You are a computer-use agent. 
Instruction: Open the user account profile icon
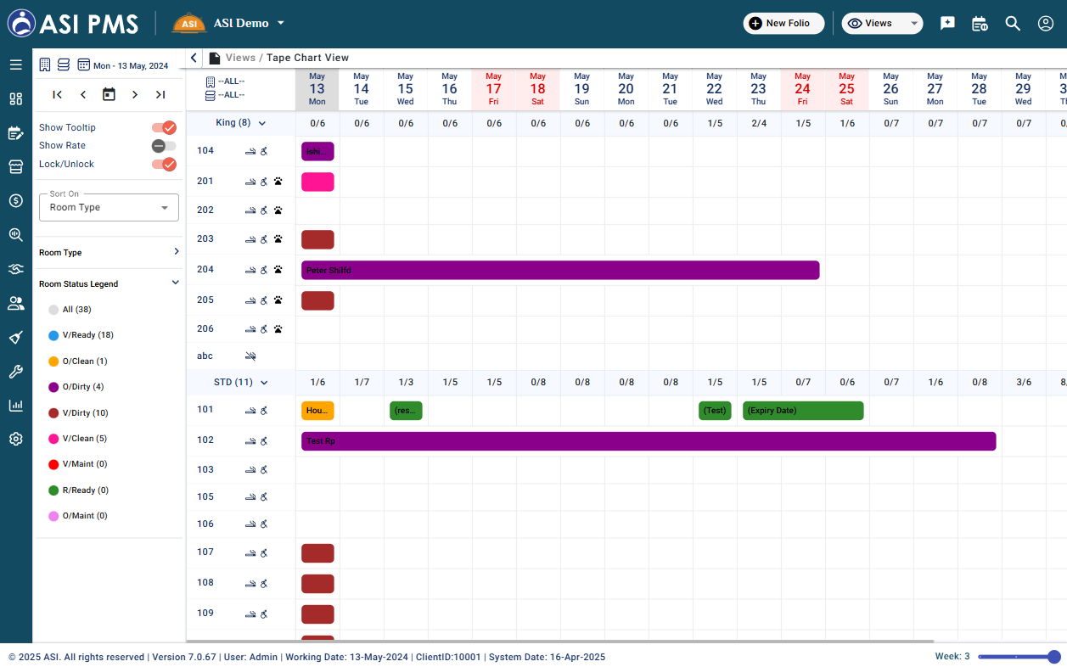[1046, 24]
